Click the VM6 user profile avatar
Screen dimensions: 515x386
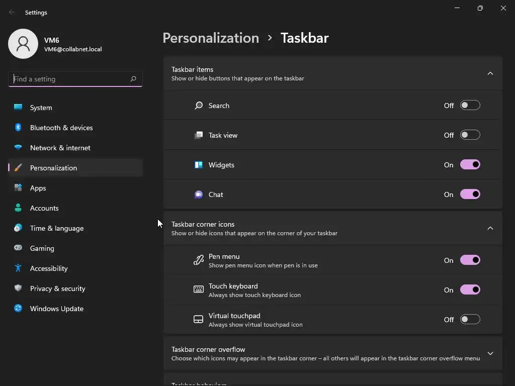(23, 44)
